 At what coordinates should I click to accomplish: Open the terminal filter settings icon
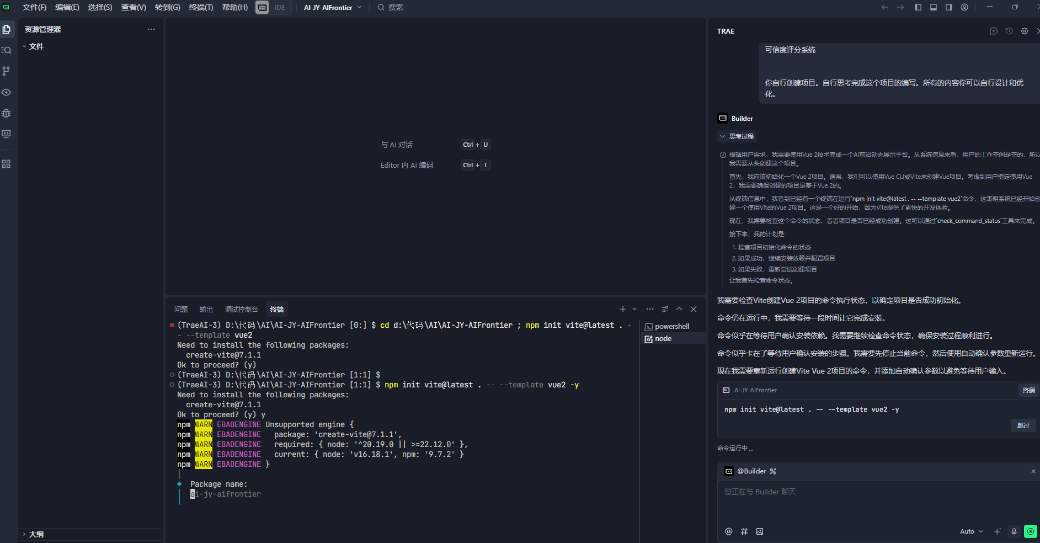pos(665,309)
